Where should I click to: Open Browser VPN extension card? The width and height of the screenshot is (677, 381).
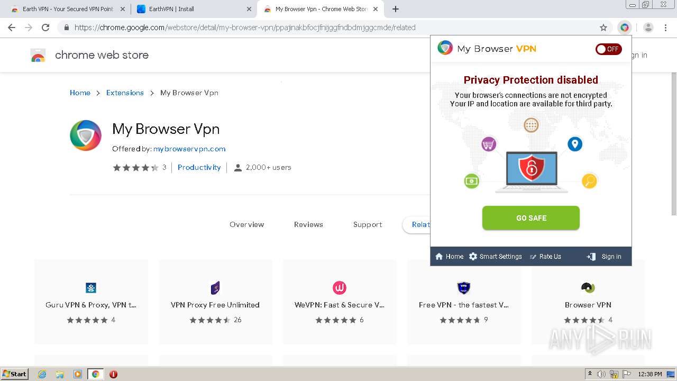[x=588, y=302]
